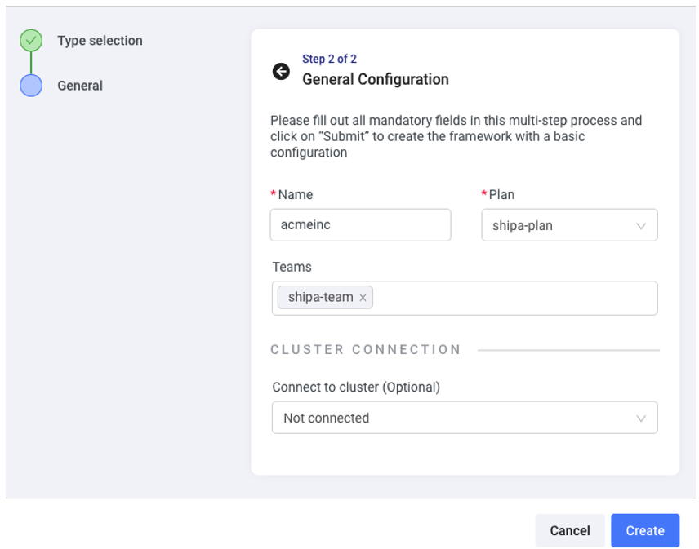The height and width of the screenshot is (549, 699).
Task: Click the Connect to cluster (Optional) label
Action: click(355, 387)
